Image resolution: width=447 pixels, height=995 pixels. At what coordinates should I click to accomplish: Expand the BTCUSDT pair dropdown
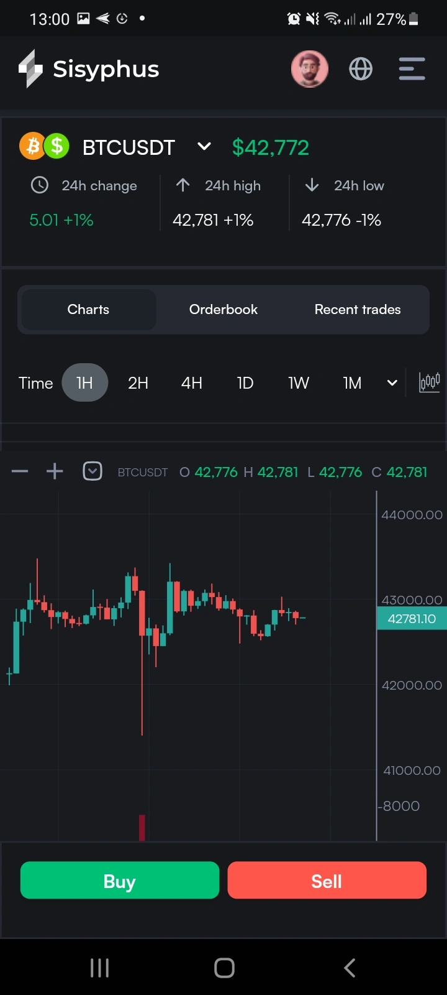pyautogui.click(x=204, y=147)
